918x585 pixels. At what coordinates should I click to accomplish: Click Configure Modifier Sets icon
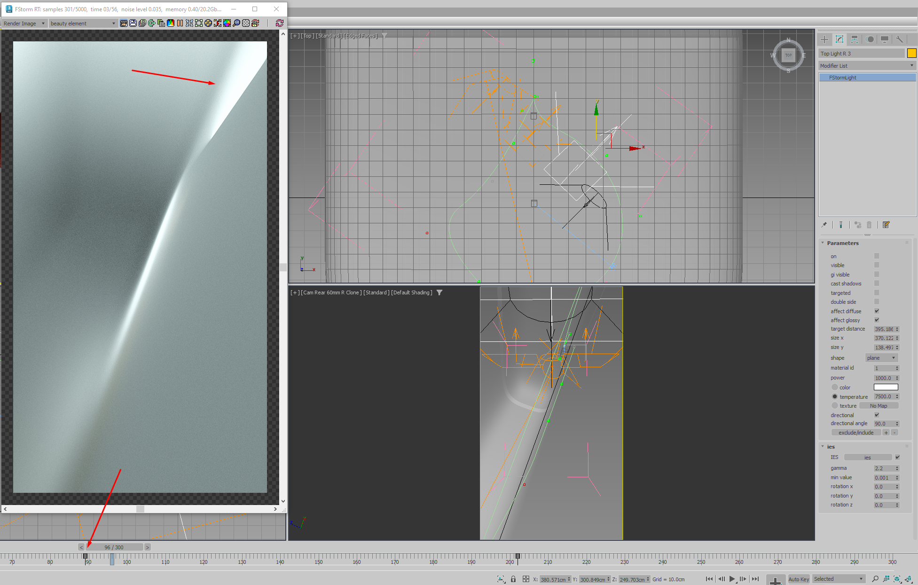coord(886,225)
